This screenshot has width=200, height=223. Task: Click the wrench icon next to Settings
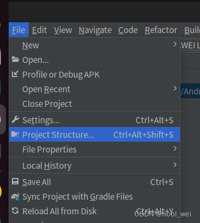(15, 119)
